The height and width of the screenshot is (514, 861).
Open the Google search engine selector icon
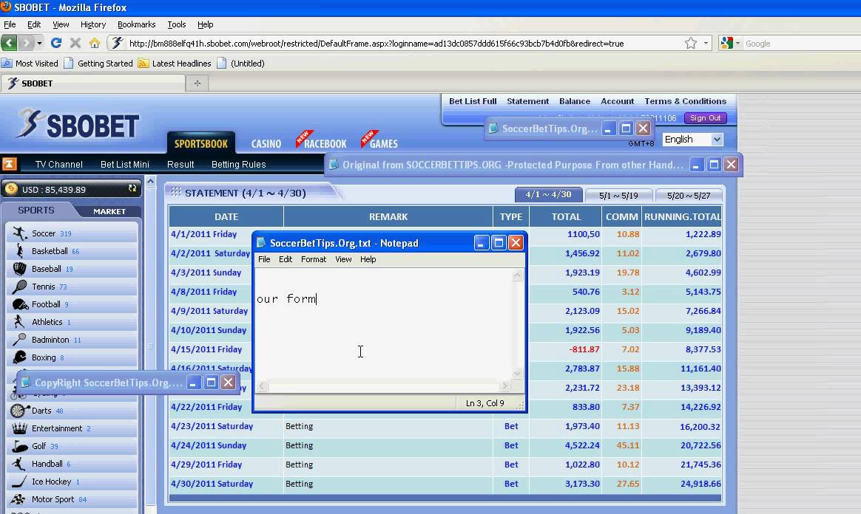[727, 44]
